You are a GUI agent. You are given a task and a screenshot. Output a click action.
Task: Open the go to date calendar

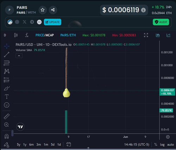pos(69,144)
